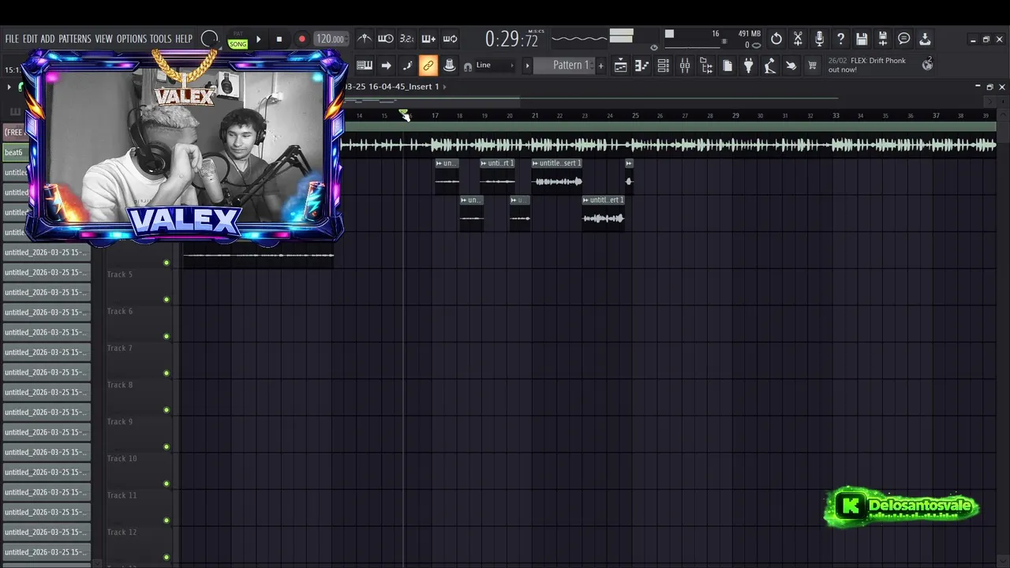1010x568 pixels.
Task: Click the song position playhead marker
Action: tap(404, 115)
